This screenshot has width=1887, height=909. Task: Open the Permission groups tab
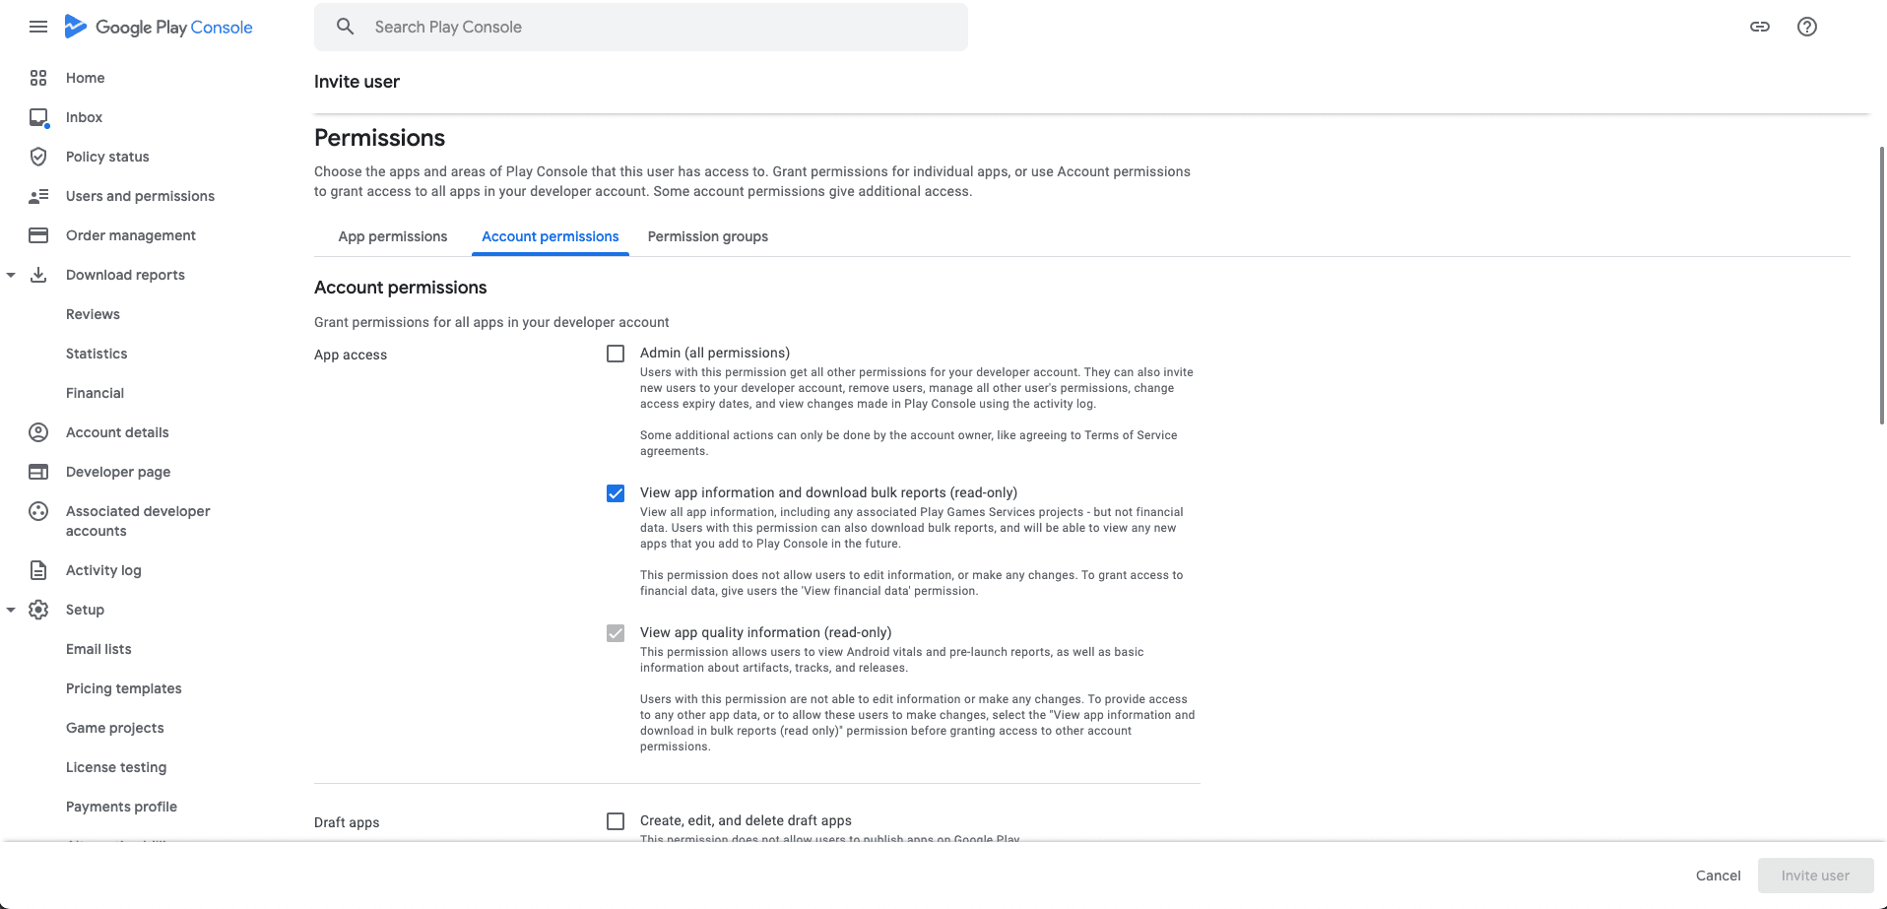click(707, 236)
